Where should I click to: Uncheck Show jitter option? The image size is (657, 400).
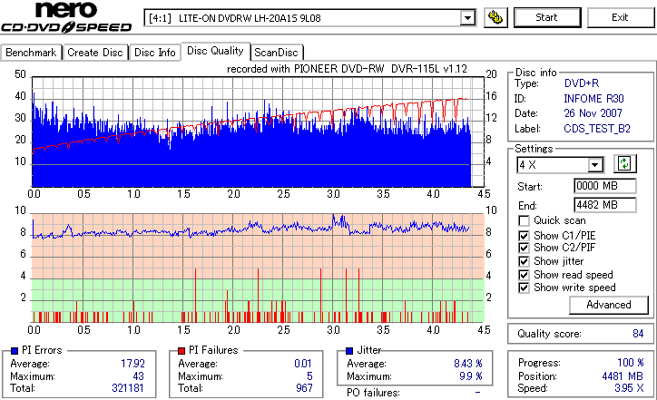(x=524, y=262)
